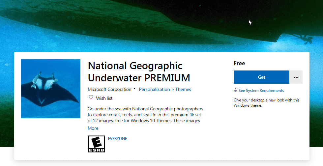Click the manta ray theme thumbnail

click(x=51, y=88)
